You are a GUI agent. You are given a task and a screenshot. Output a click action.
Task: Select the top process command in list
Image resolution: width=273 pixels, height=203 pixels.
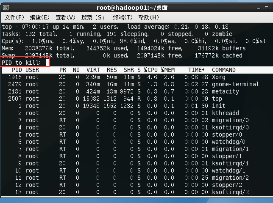(217, 99)
